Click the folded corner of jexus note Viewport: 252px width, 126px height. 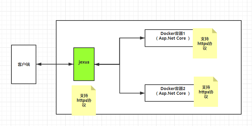tap(94, 88)
